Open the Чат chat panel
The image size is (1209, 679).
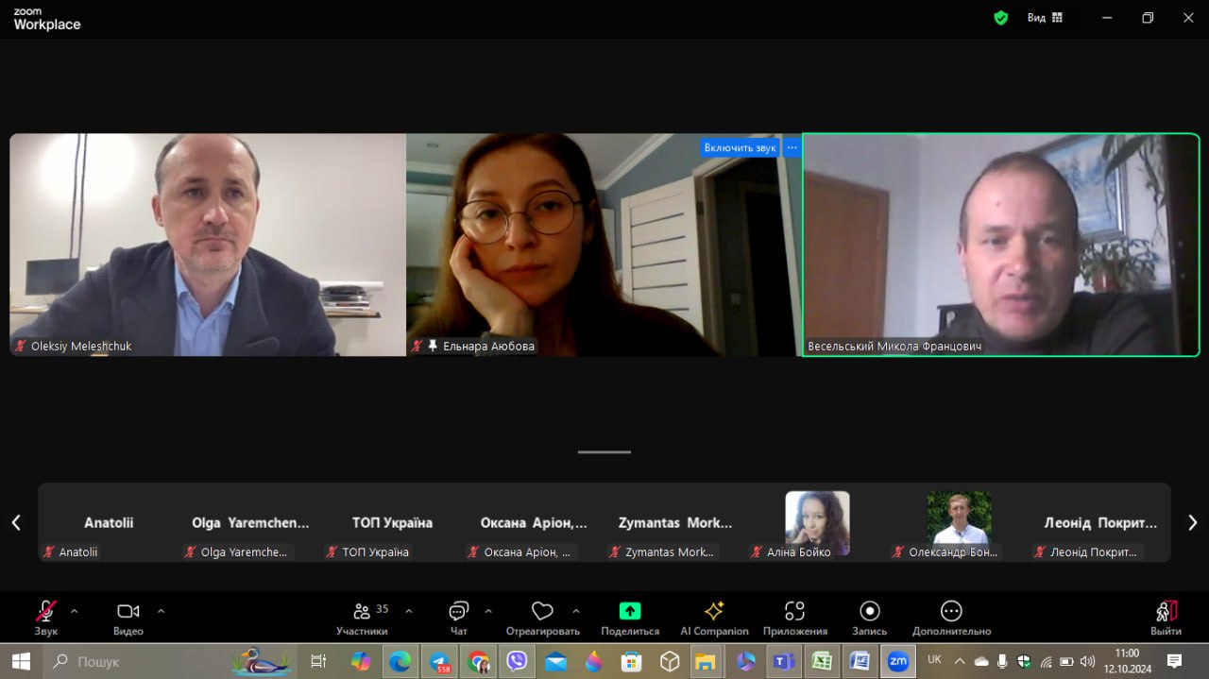point(459,618)
